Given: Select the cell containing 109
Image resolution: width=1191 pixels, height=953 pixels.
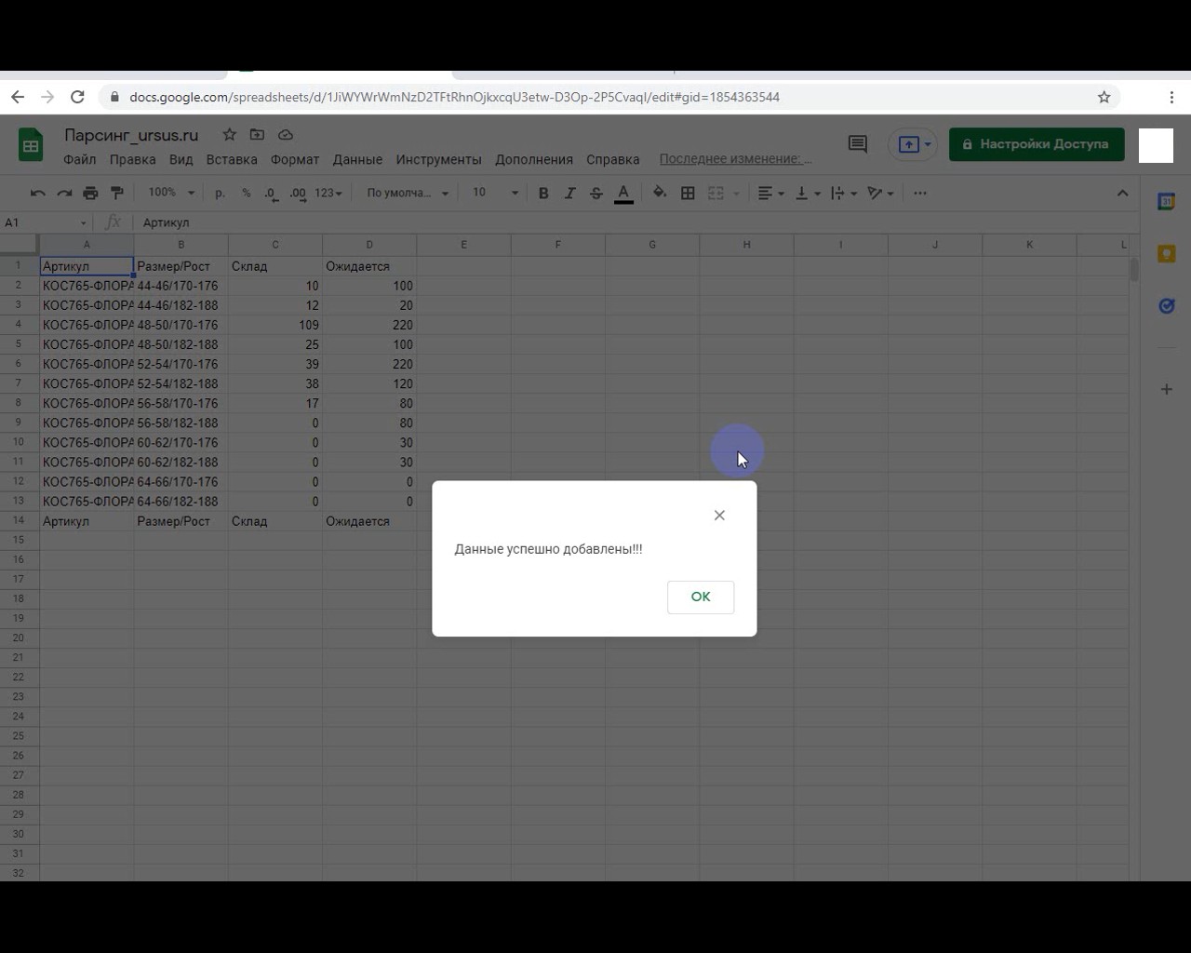Looking at the screenshot, I should pyautogui.click(x=274, y=325).
